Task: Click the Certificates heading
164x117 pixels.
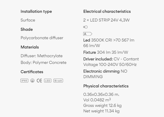Action: pos(32,72)
